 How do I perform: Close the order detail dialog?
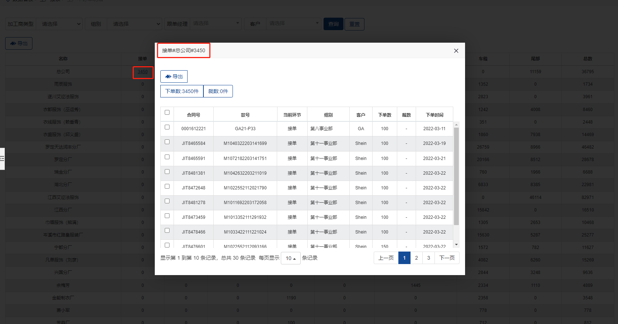[x=456, y=51]
